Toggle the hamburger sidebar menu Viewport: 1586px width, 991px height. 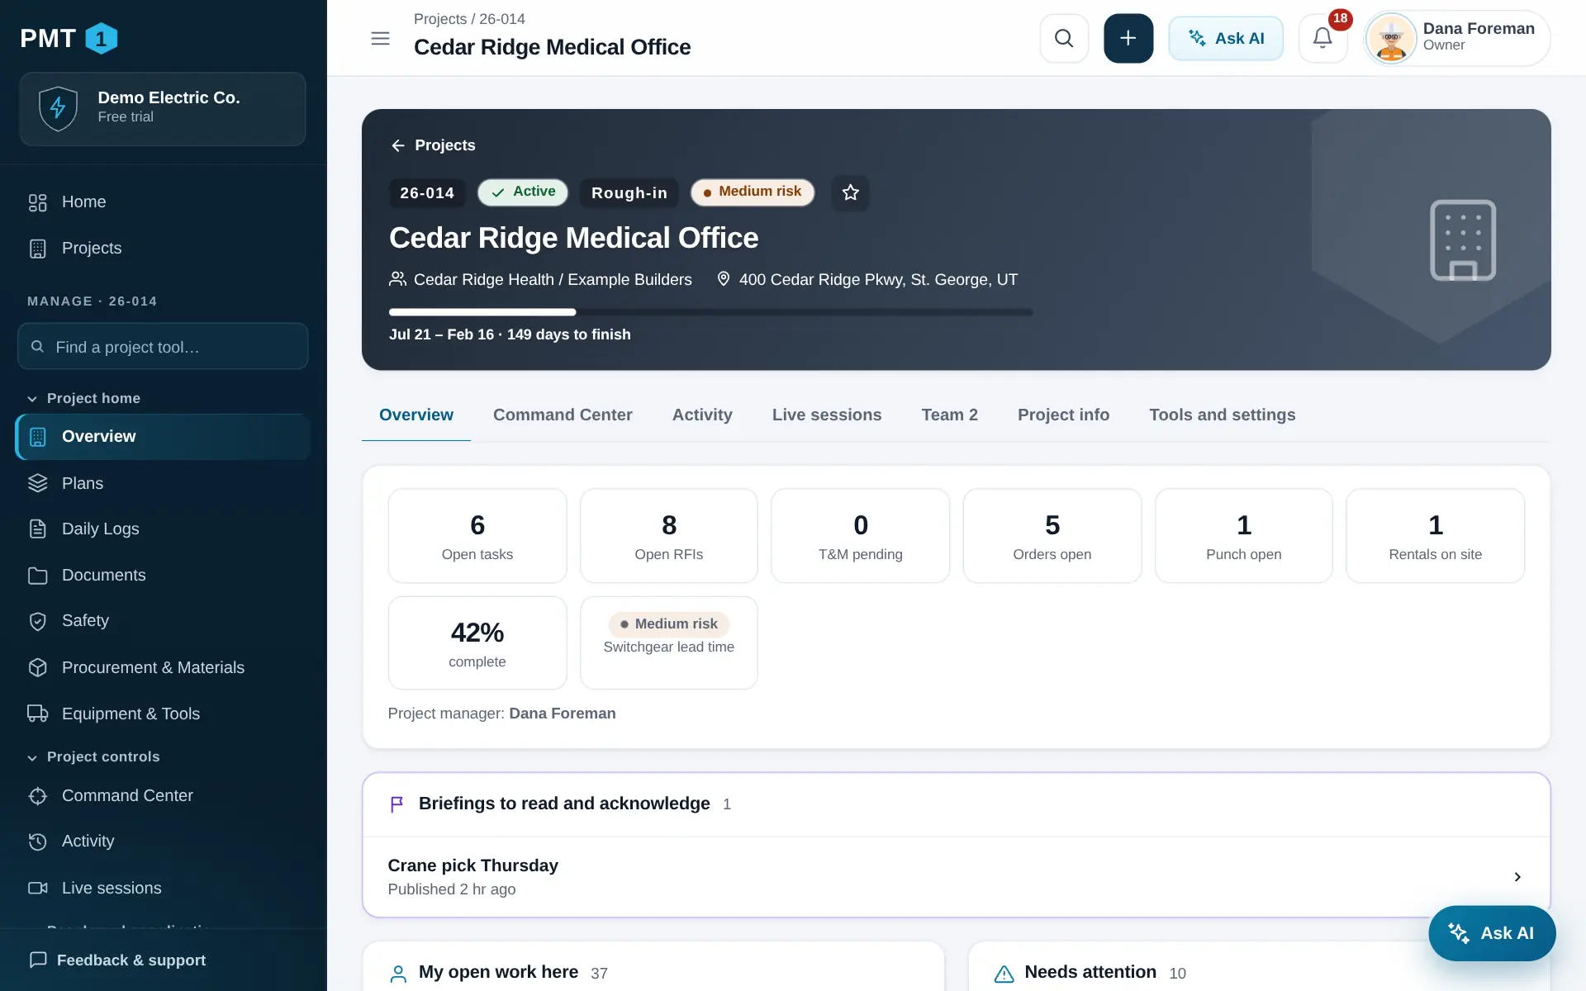pyautogui.click(x=380, y=38)
